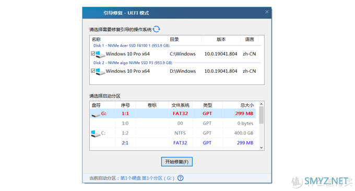
Task: Click the partition list scroll down arrow
Action: [261, 148]
